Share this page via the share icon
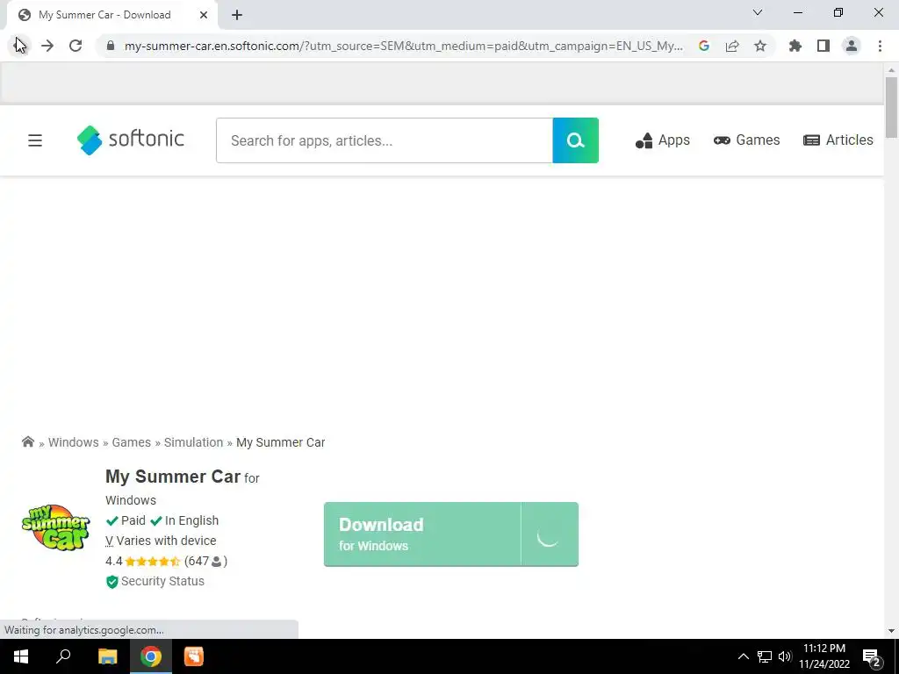 pyautogui.click(x=732, y=46)
